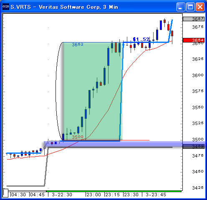Click the 04:30 time axis label
Viewport: 207px width, 200px height.
point(18,195)
